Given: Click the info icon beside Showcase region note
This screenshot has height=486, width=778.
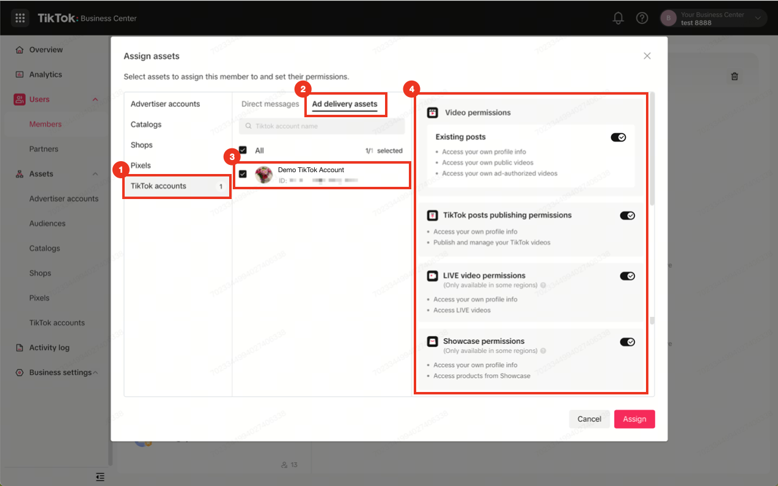Looking at the screenshot, I should (543, 351).
